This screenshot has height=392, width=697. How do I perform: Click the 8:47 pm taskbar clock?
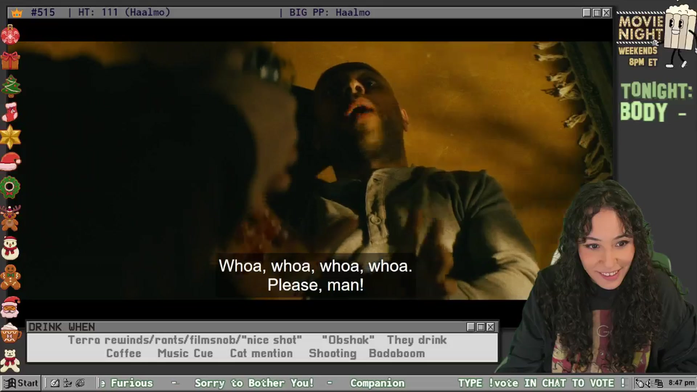pos(681,383)
